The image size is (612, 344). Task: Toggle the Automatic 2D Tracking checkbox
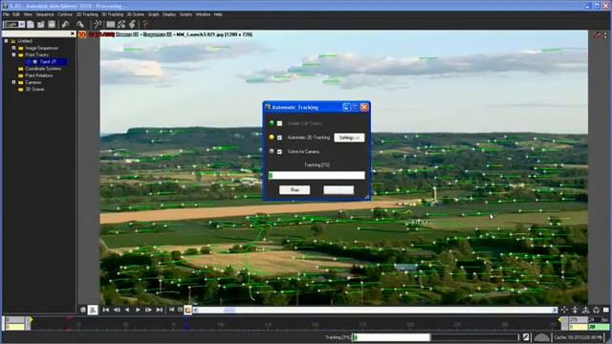[x=279, y=138]
